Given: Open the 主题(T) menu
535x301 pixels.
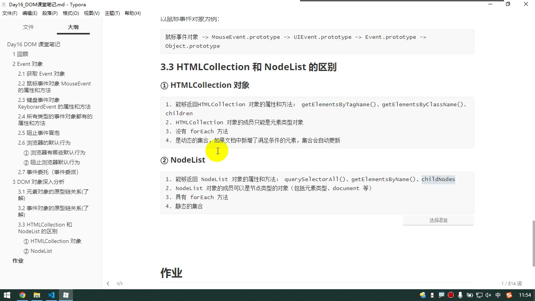Looking at the screenshot, I should tap(112, 13).
